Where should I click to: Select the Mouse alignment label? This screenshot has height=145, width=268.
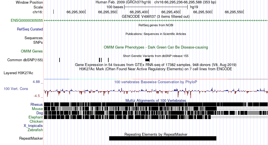37,109
